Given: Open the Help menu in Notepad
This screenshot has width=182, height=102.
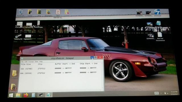Looking at the screenshot, I should point(41,61).
